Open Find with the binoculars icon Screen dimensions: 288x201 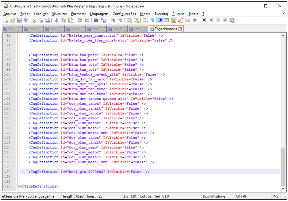click(96, 20)
